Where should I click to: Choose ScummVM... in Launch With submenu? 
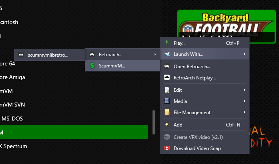[x=122, y=65]
